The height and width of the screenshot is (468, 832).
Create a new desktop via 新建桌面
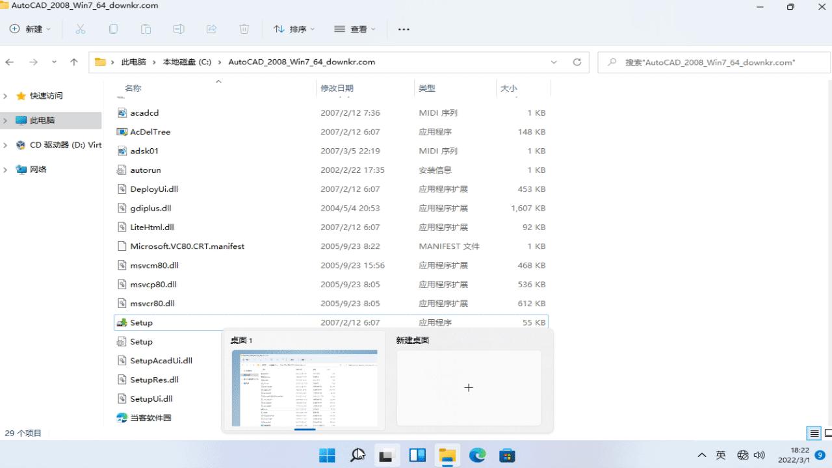469,387
